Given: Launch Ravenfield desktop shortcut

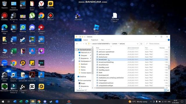Looking at the screenshot, I should [x=78, y=16].
